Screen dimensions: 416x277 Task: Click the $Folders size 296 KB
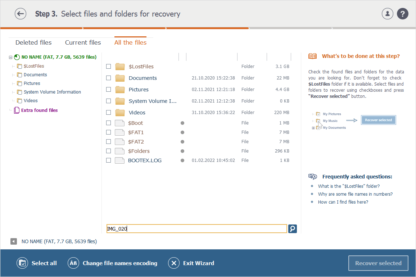pyautogui.click(x=282, y=151)
